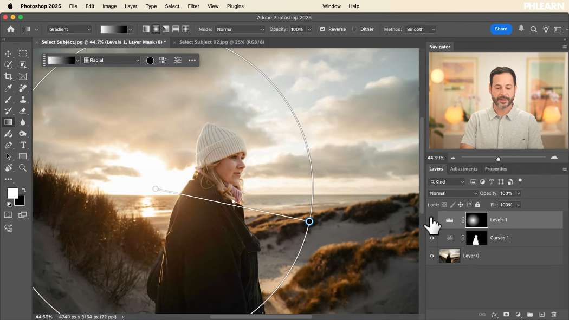
Task: Open the Apple menu
Action: [x=10, y=6]
